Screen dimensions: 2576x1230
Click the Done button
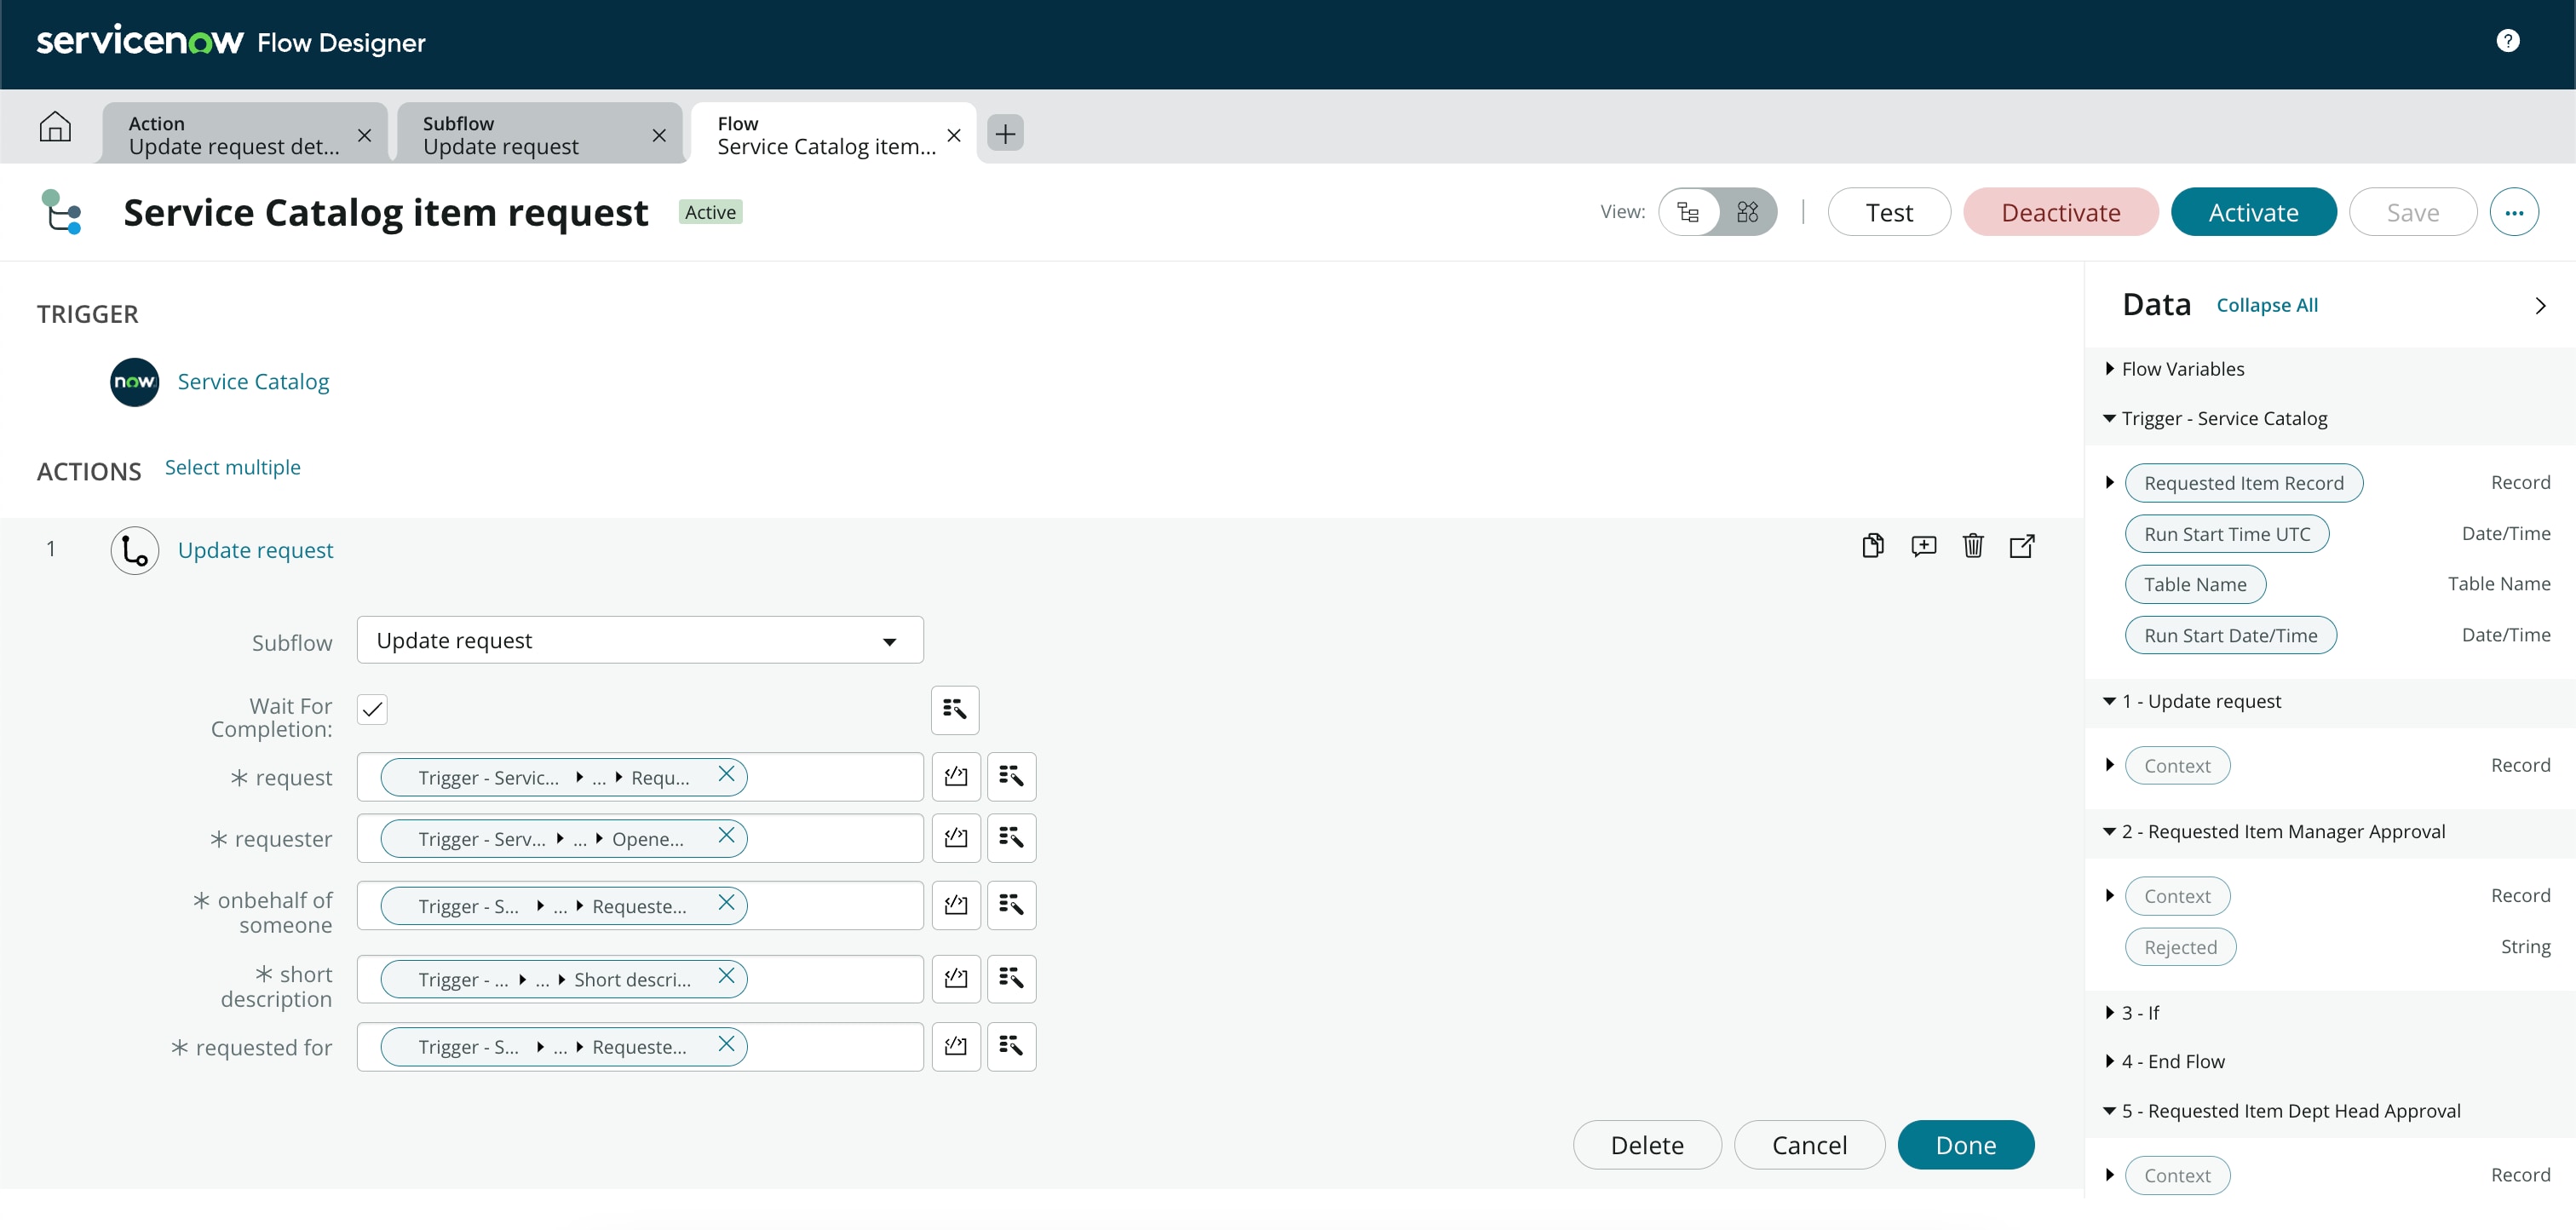[x=1965, y=1145]
